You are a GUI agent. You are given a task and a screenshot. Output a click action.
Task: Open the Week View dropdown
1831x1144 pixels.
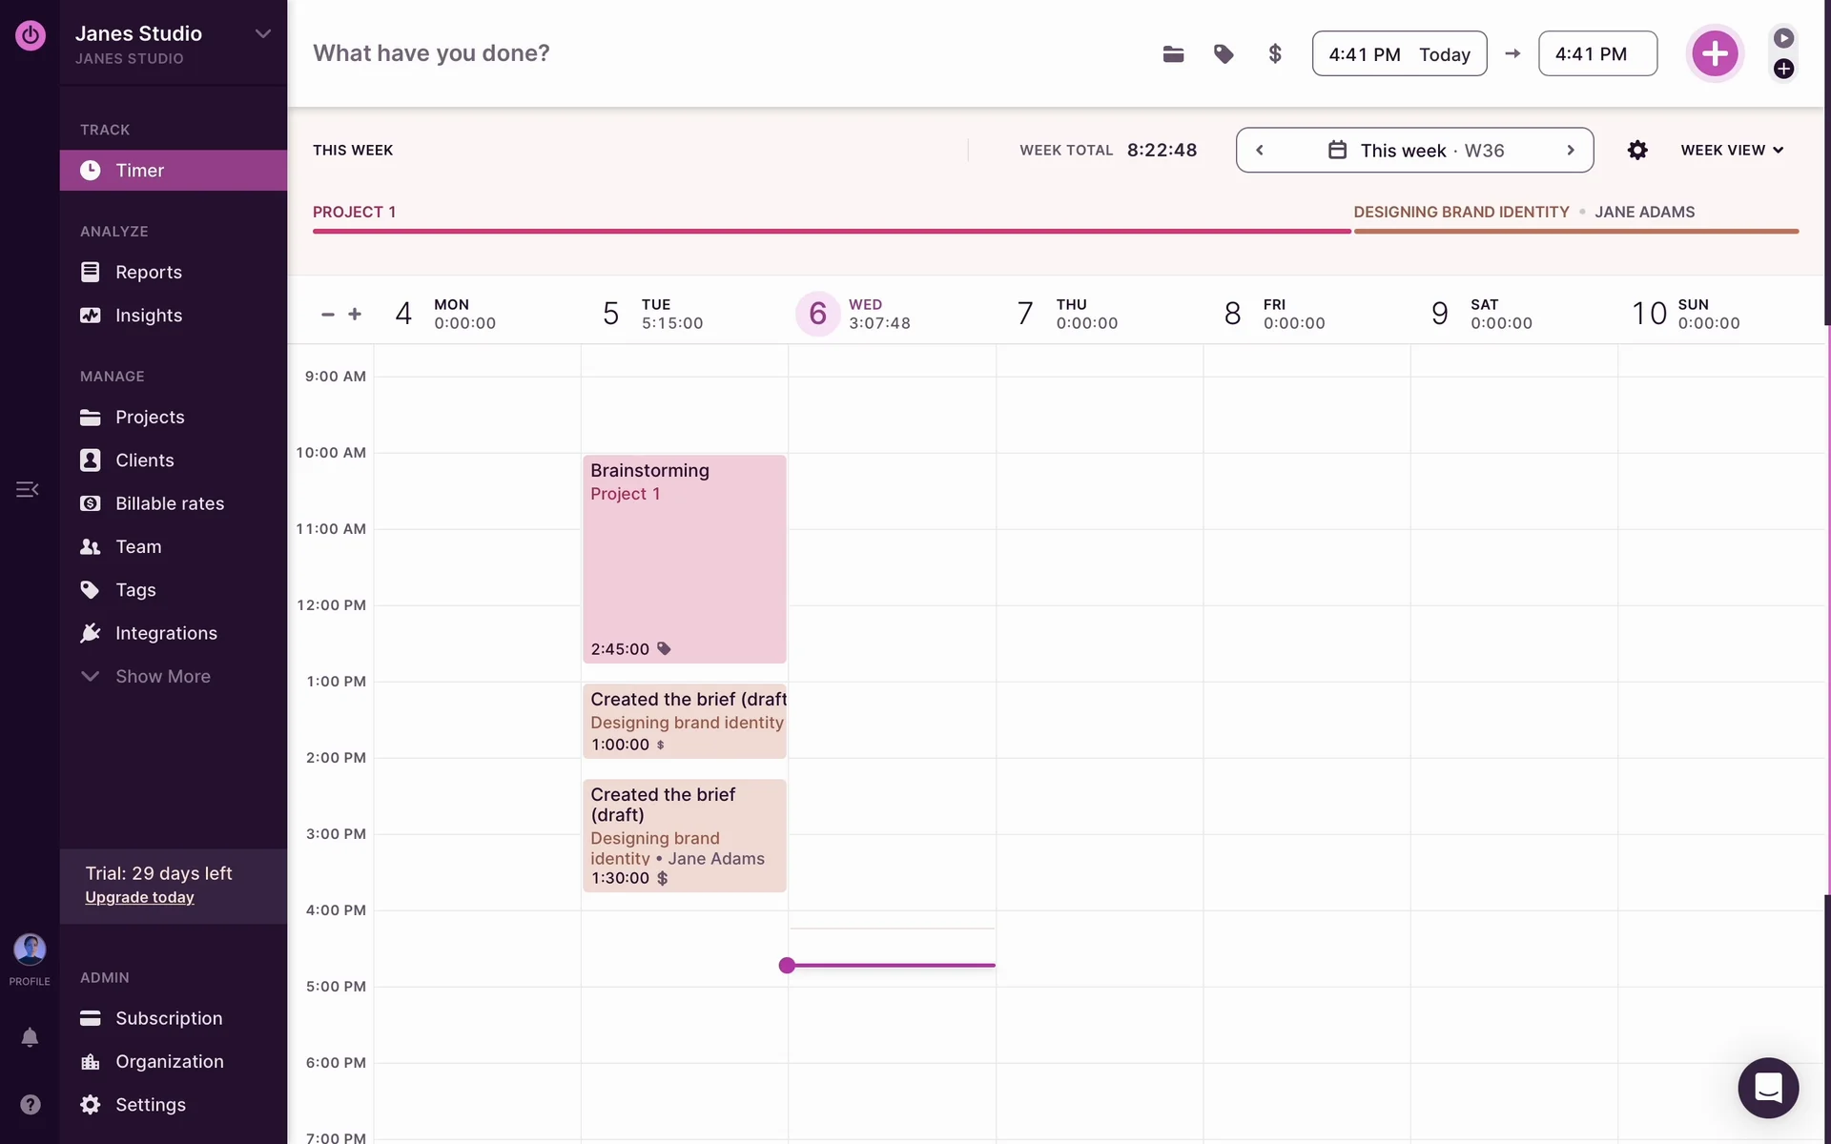(1732, 151)
